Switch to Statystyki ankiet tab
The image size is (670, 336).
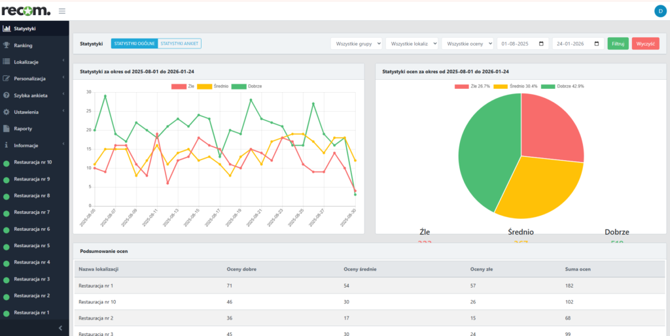(x=179, y=44)
